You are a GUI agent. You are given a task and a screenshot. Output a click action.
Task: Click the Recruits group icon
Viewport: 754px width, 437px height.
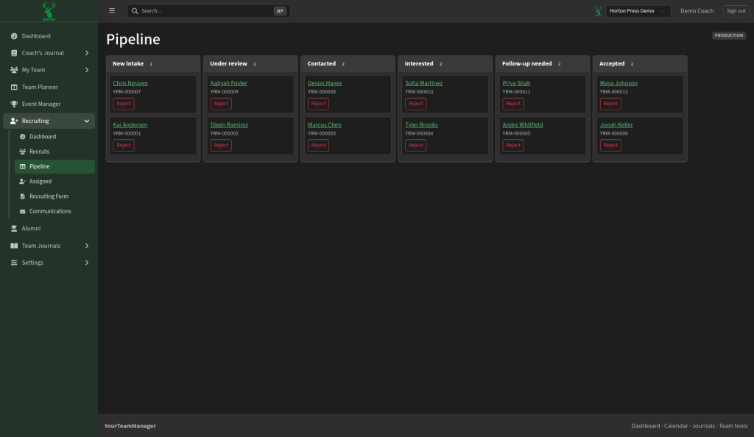click(23, 152)
